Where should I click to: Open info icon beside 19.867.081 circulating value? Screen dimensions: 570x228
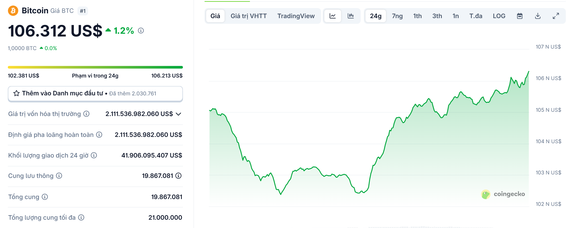179,176
